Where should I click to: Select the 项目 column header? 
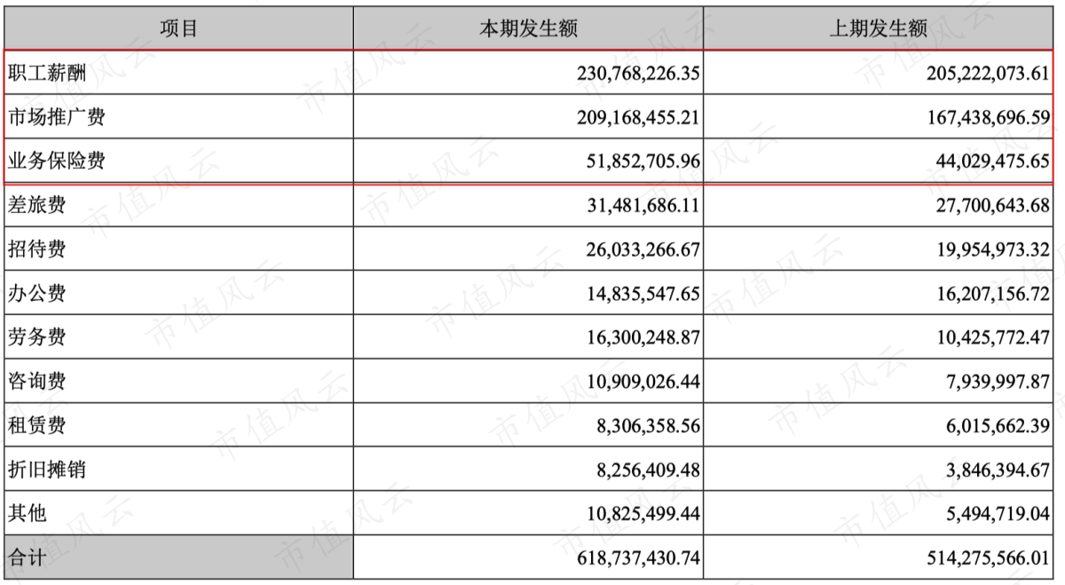[x=178, y=28]
